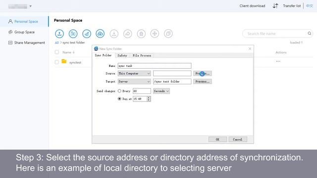
Task: Click the Source Preview button
Action: click(x=203, y=74)
